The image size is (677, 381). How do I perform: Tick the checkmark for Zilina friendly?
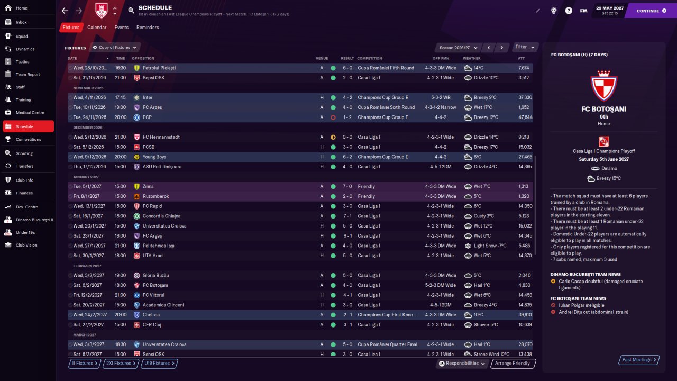pyautogui.click(x=70, y=187)
